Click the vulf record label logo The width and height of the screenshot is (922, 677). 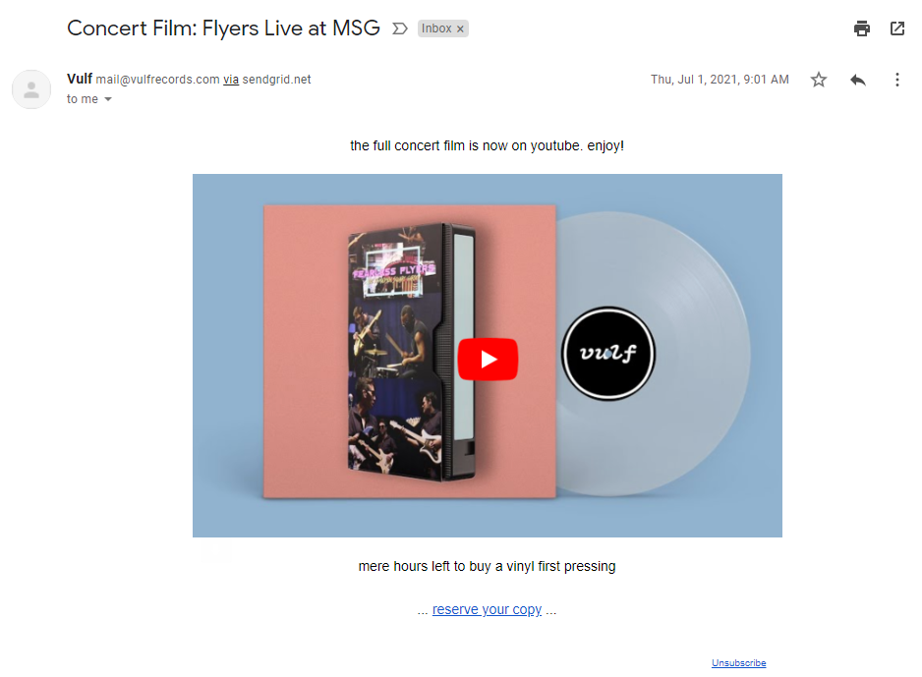pyautogui.click(x=608, y=353)
